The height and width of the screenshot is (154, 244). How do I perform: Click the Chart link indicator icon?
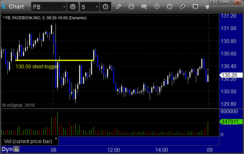(x=5, y=6)
